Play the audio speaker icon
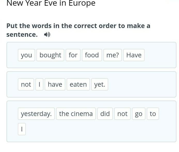This screenshot has width=179, height=152. 47,34
